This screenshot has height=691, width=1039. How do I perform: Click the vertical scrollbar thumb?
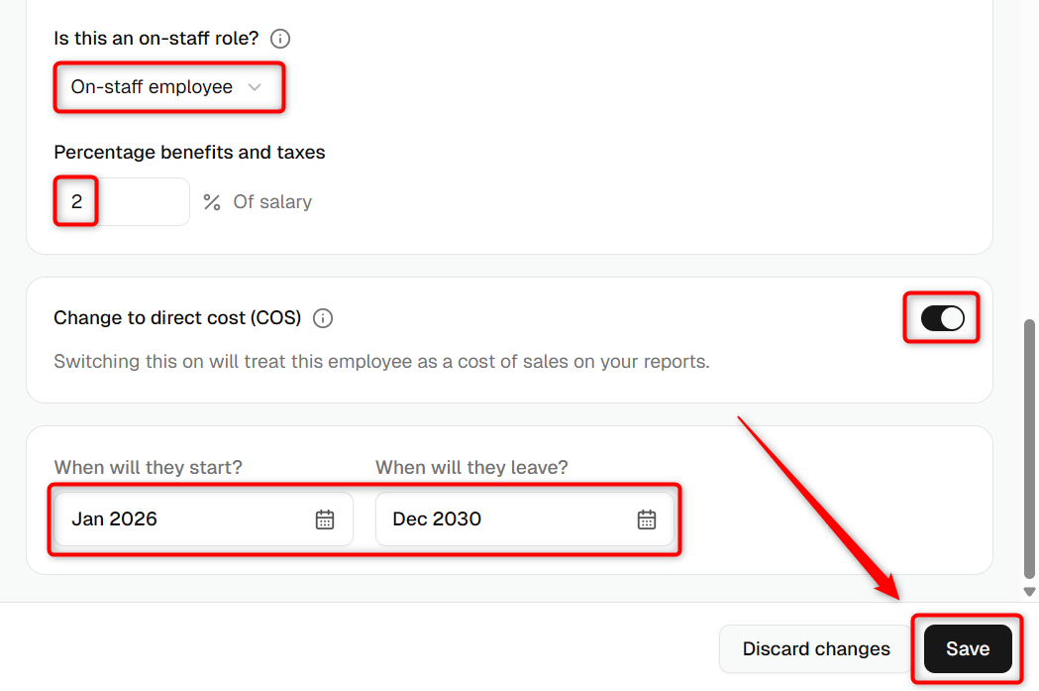[x=1029, y=449]
